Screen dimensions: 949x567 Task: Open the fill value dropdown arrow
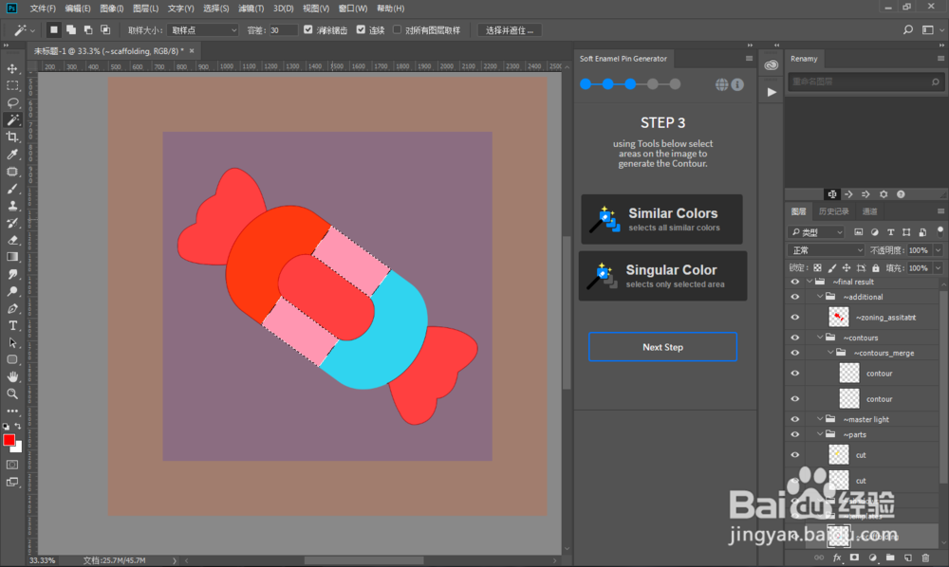[939, 267]
